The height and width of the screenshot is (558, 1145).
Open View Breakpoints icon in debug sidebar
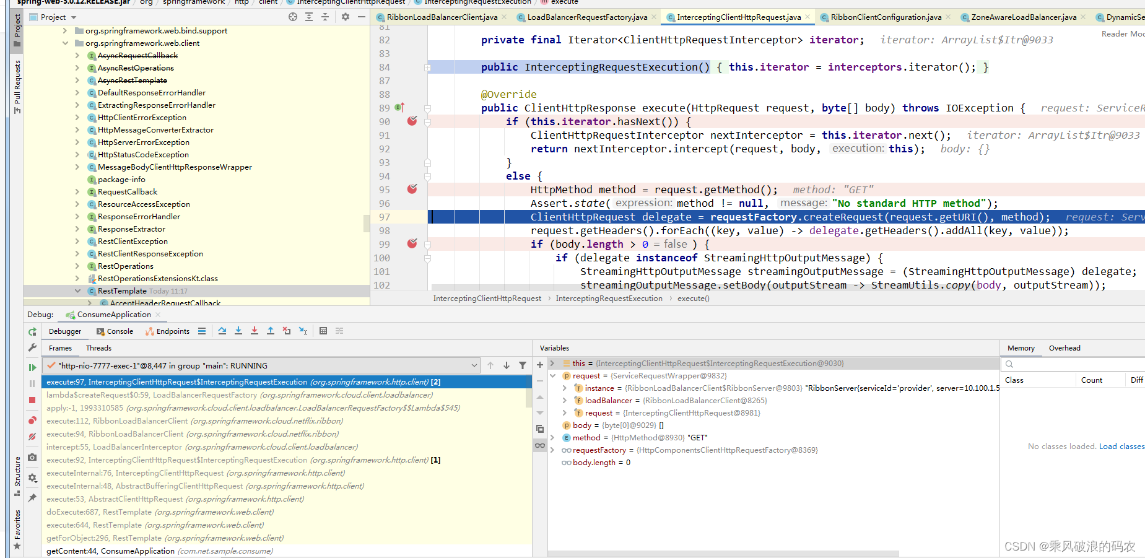32,421
